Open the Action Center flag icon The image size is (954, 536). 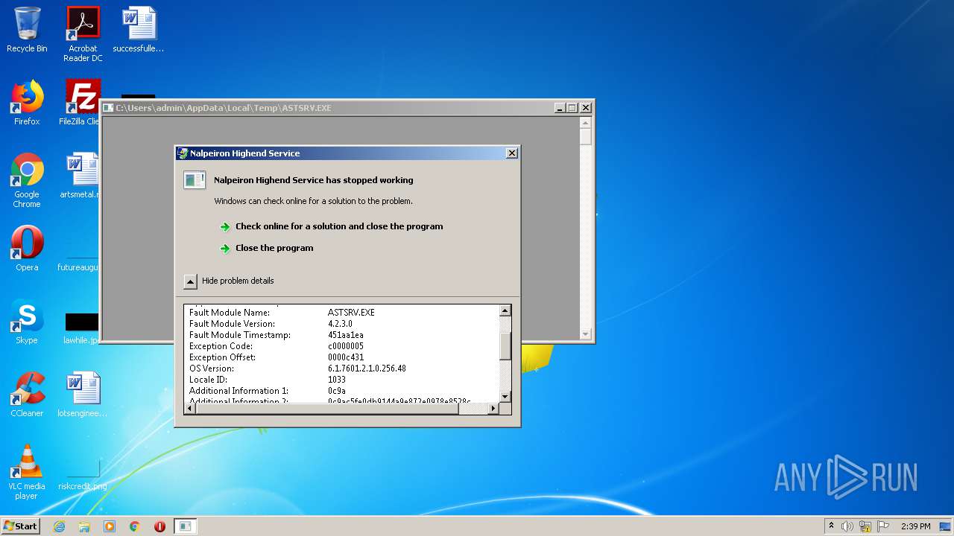pyautogui.click(x=883, y=526)
